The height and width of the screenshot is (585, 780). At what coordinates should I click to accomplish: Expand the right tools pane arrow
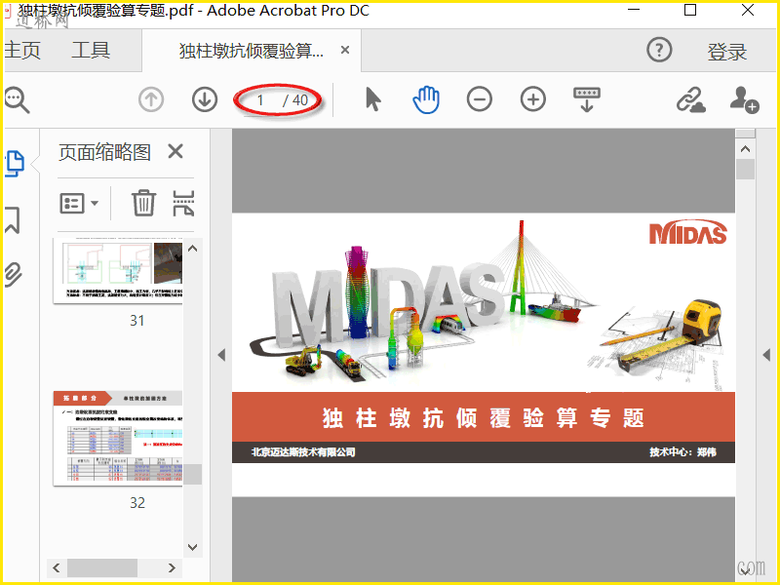[x=766, y=355]
